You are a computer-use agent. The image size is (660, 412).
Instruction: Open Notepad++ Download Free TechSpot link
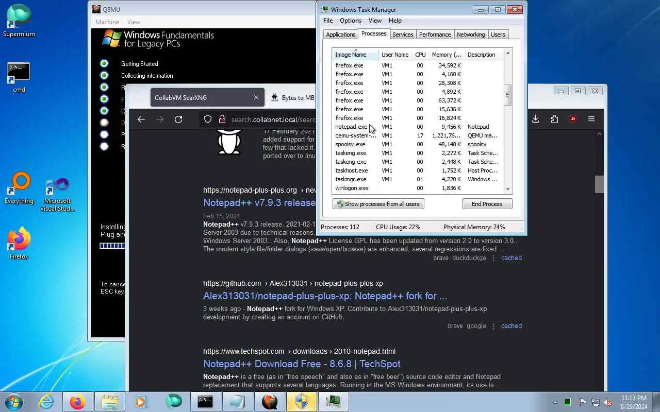pyautogui.click(x=302, y=364)
